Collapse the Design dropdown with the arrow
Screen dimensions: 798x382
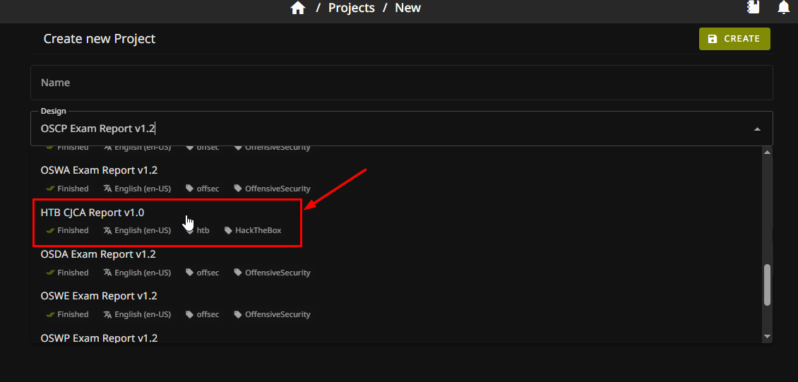[x=757, y=129]
